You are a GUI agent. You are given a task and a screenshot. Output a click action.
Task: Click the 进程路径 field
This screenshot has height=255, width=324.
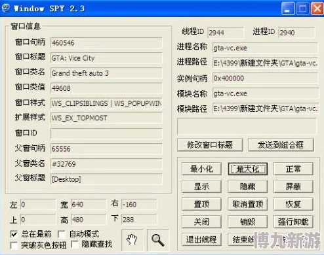click(x=265, y=63)
